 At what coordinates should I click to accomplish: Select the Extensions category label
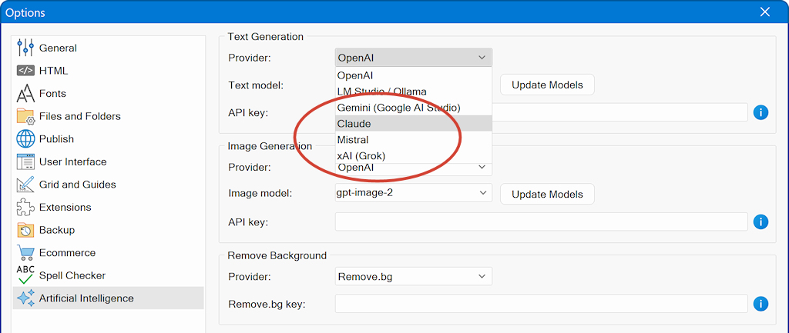click(x=65, y=208)
